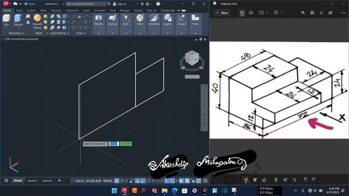
Task: Open the polar tracking angle dropdown in the status bar
Action: coord(153,181)
